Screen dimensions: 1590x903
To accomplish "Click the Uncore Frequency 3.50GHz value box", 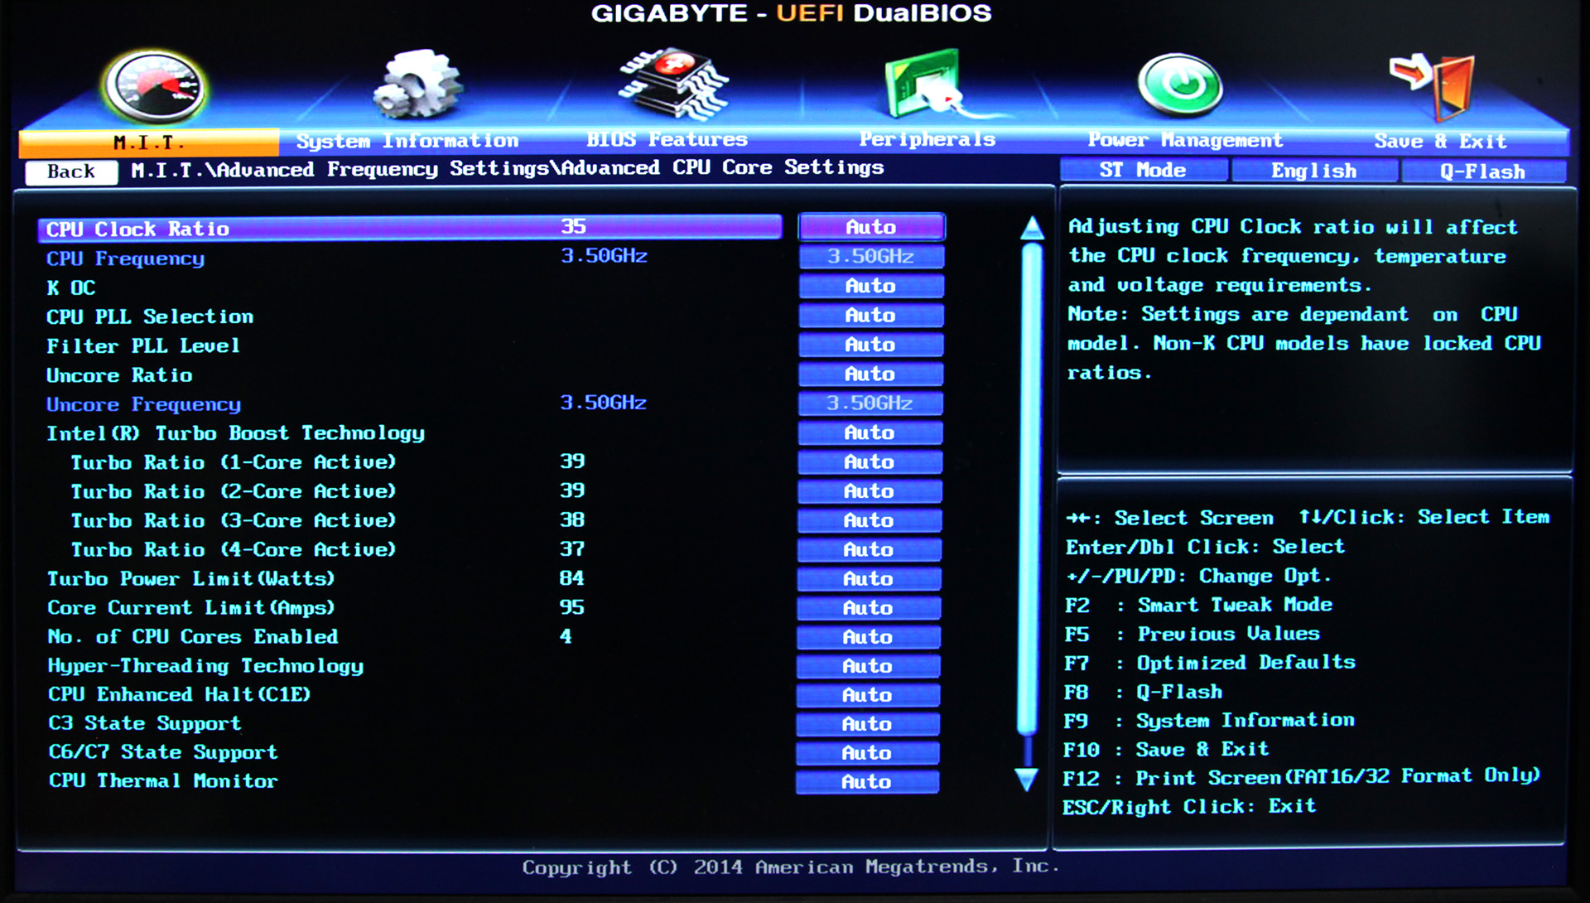I will click(x=870, y=403).
